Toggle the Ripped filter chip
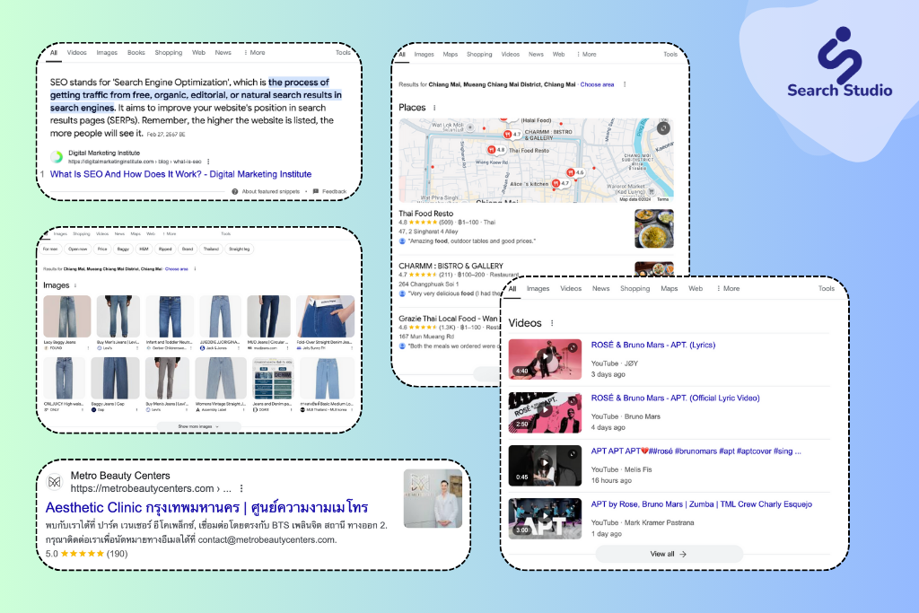Image resolution: width=919 pixels, height=613 pixels. tap(167, 249)
